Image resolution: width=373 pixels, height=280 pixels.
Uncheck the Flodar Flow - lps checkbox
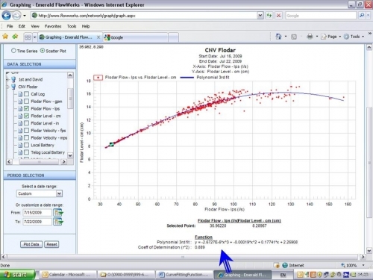coord(26,108)
